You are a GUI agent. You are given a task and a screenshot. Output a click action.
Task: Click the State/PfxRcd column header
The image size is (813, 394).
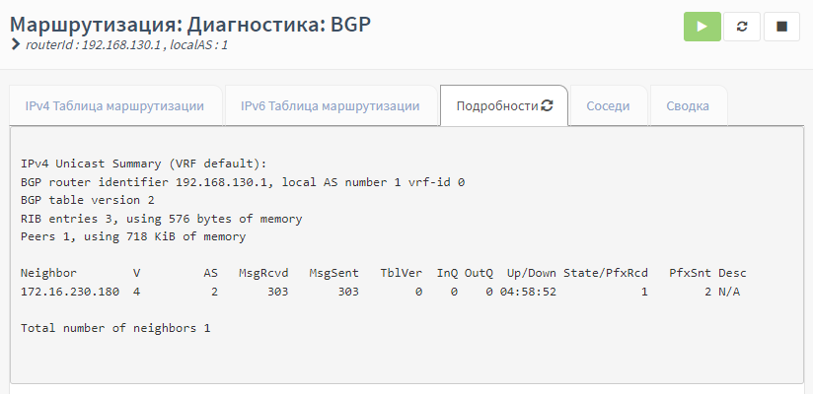click(606, 272)
